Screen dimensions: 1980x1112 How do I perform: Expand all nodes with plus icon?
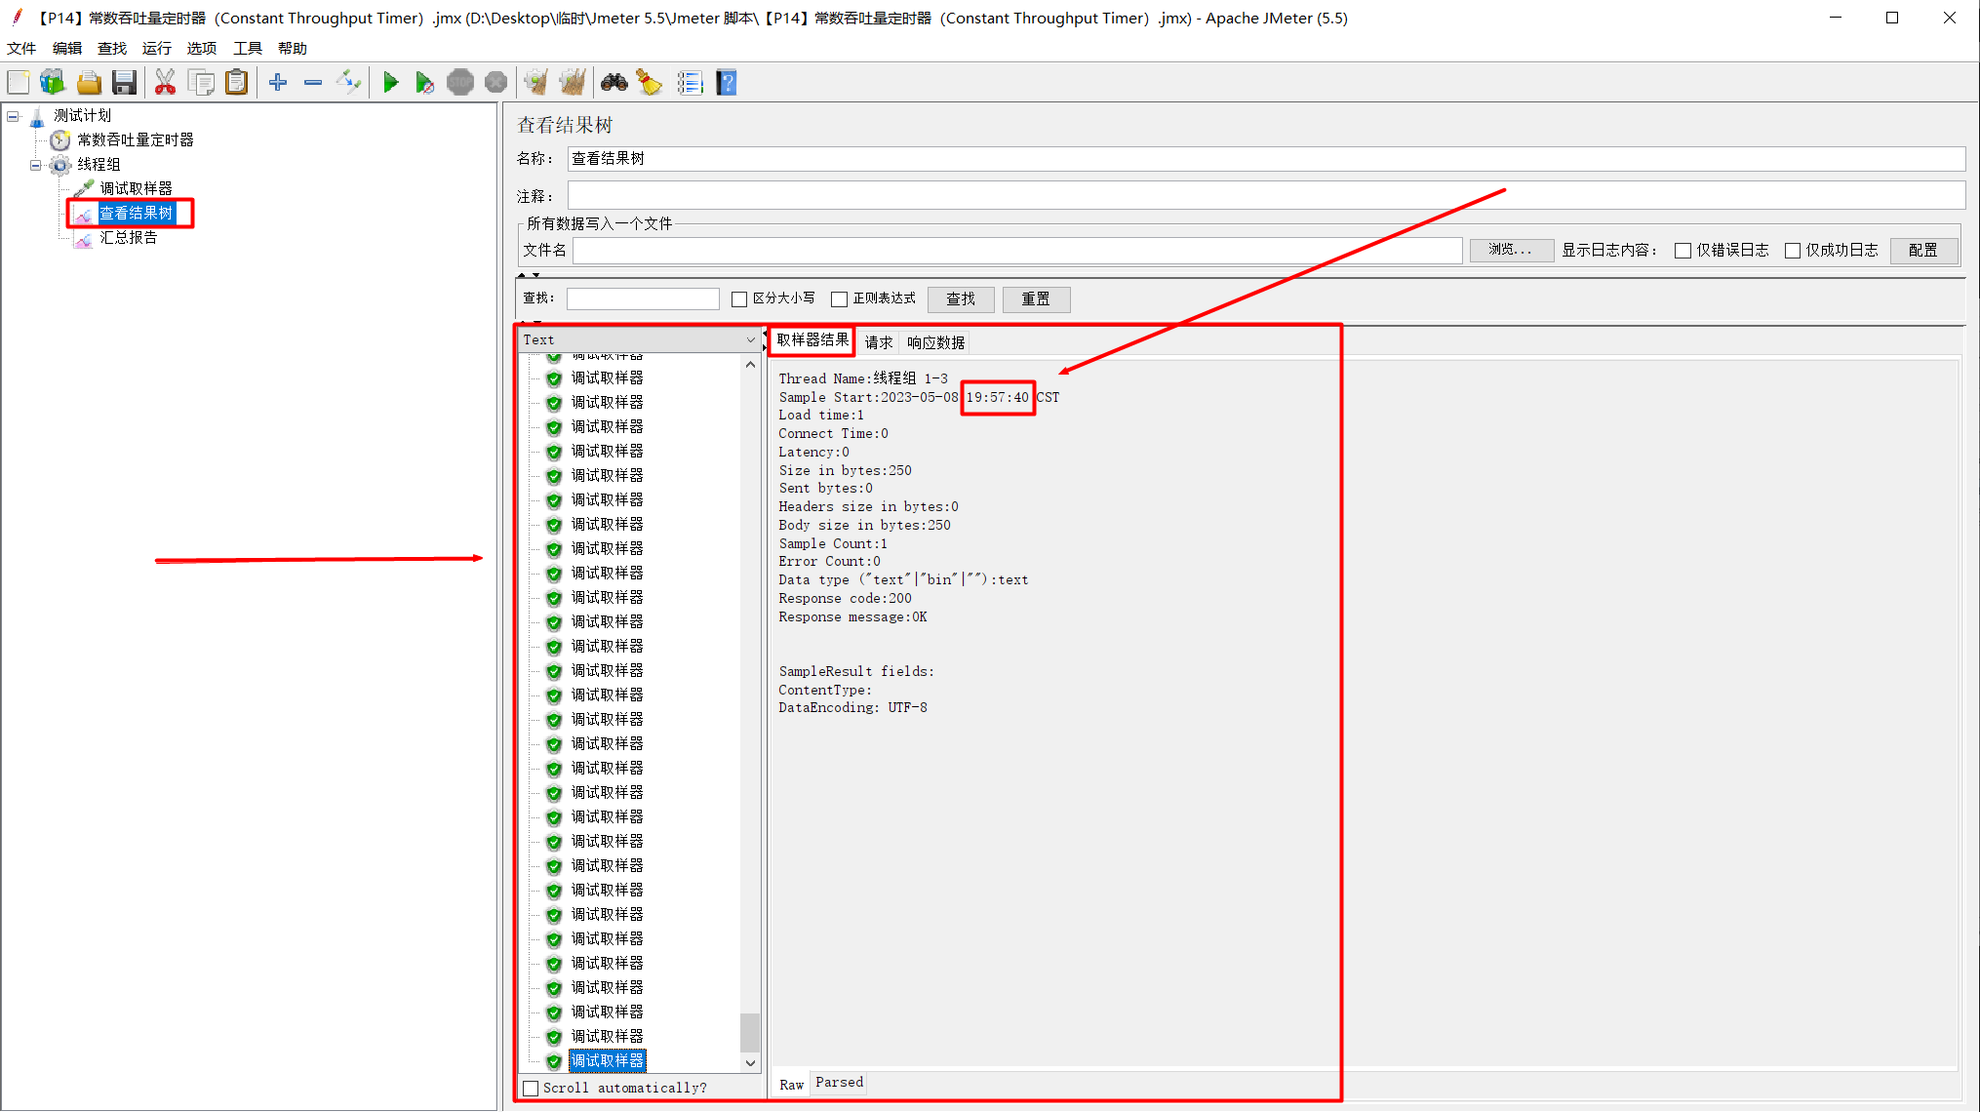click(x=278, y=83)
